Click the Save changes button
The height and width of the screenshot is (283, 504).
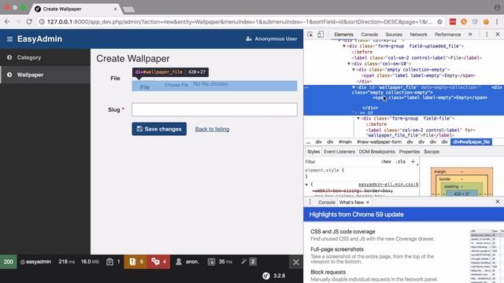click(159, 129)
